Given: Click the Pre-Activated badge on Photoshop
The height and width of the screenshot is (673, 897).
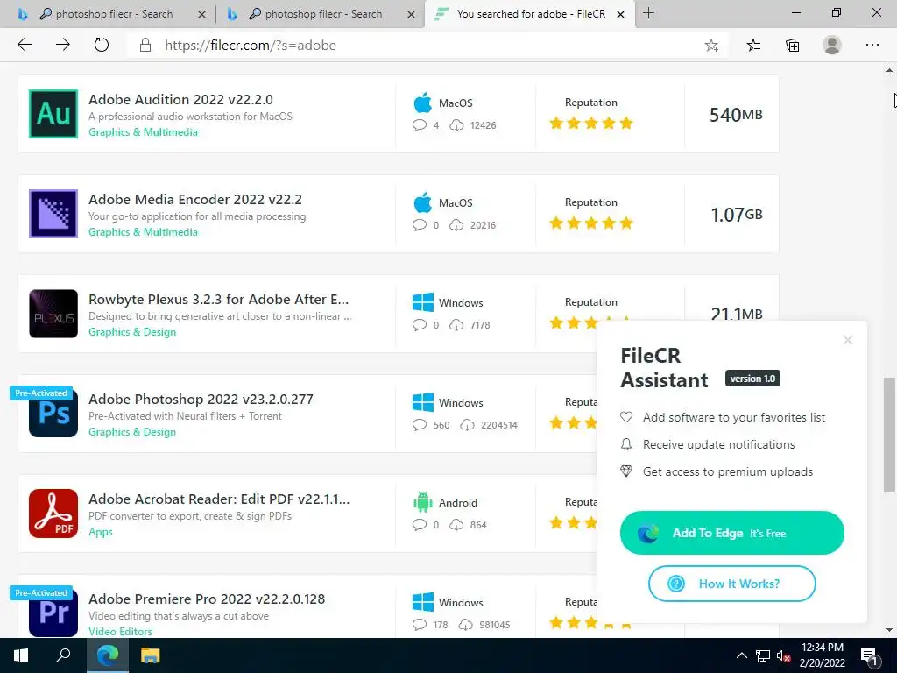Looking at the screenshot, I should pyautogui.click(x=41, y=393).
